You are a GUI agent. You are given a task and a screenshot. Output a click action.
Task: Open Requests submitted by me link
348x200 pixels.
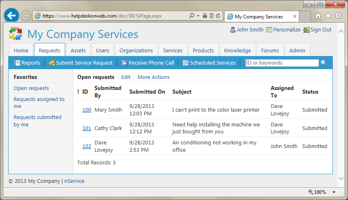click(38, 121)
